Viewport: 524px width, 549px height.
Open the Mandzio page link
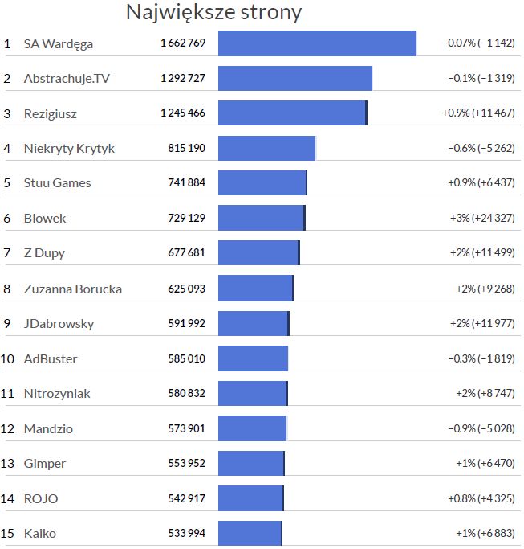coord(48,428)
